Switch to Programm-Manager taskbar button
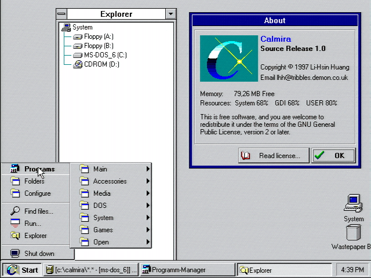The height and width of the screenshot is (278, 371). click(x=187, y=270)
